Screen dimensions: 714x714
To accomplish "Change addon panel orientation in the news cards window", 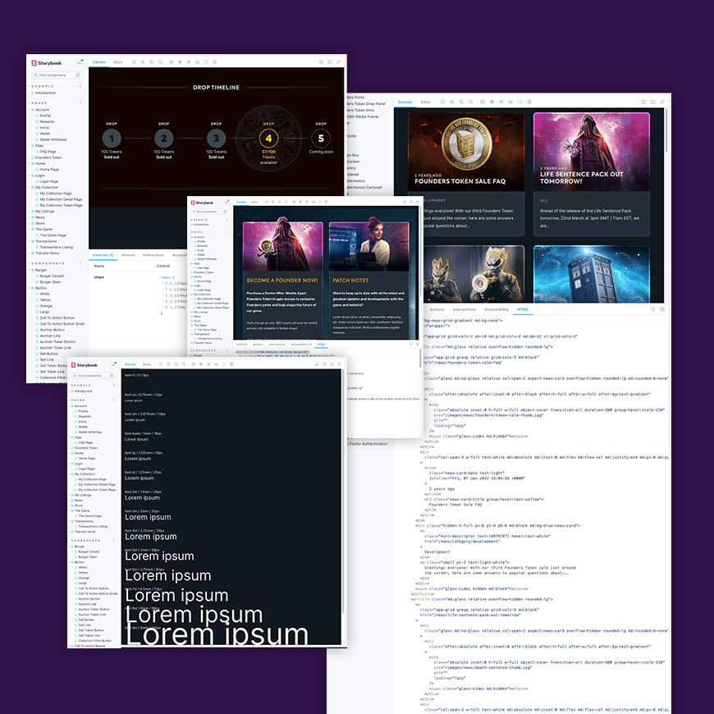I will tap(652, 309).
